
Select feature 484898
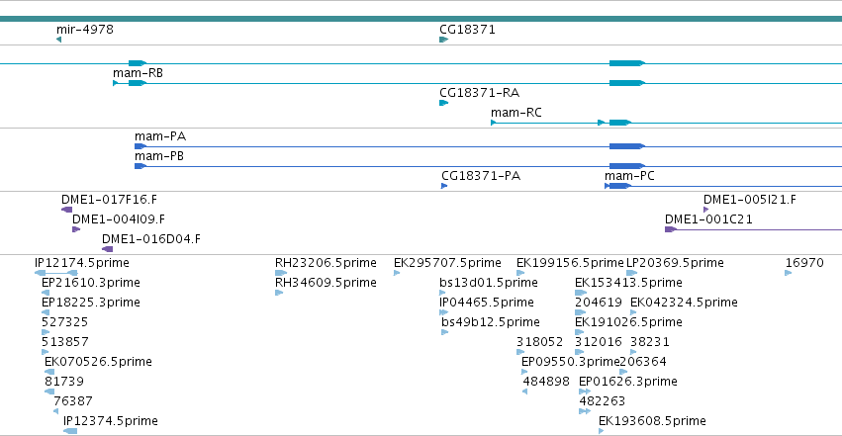click(546, 382)
